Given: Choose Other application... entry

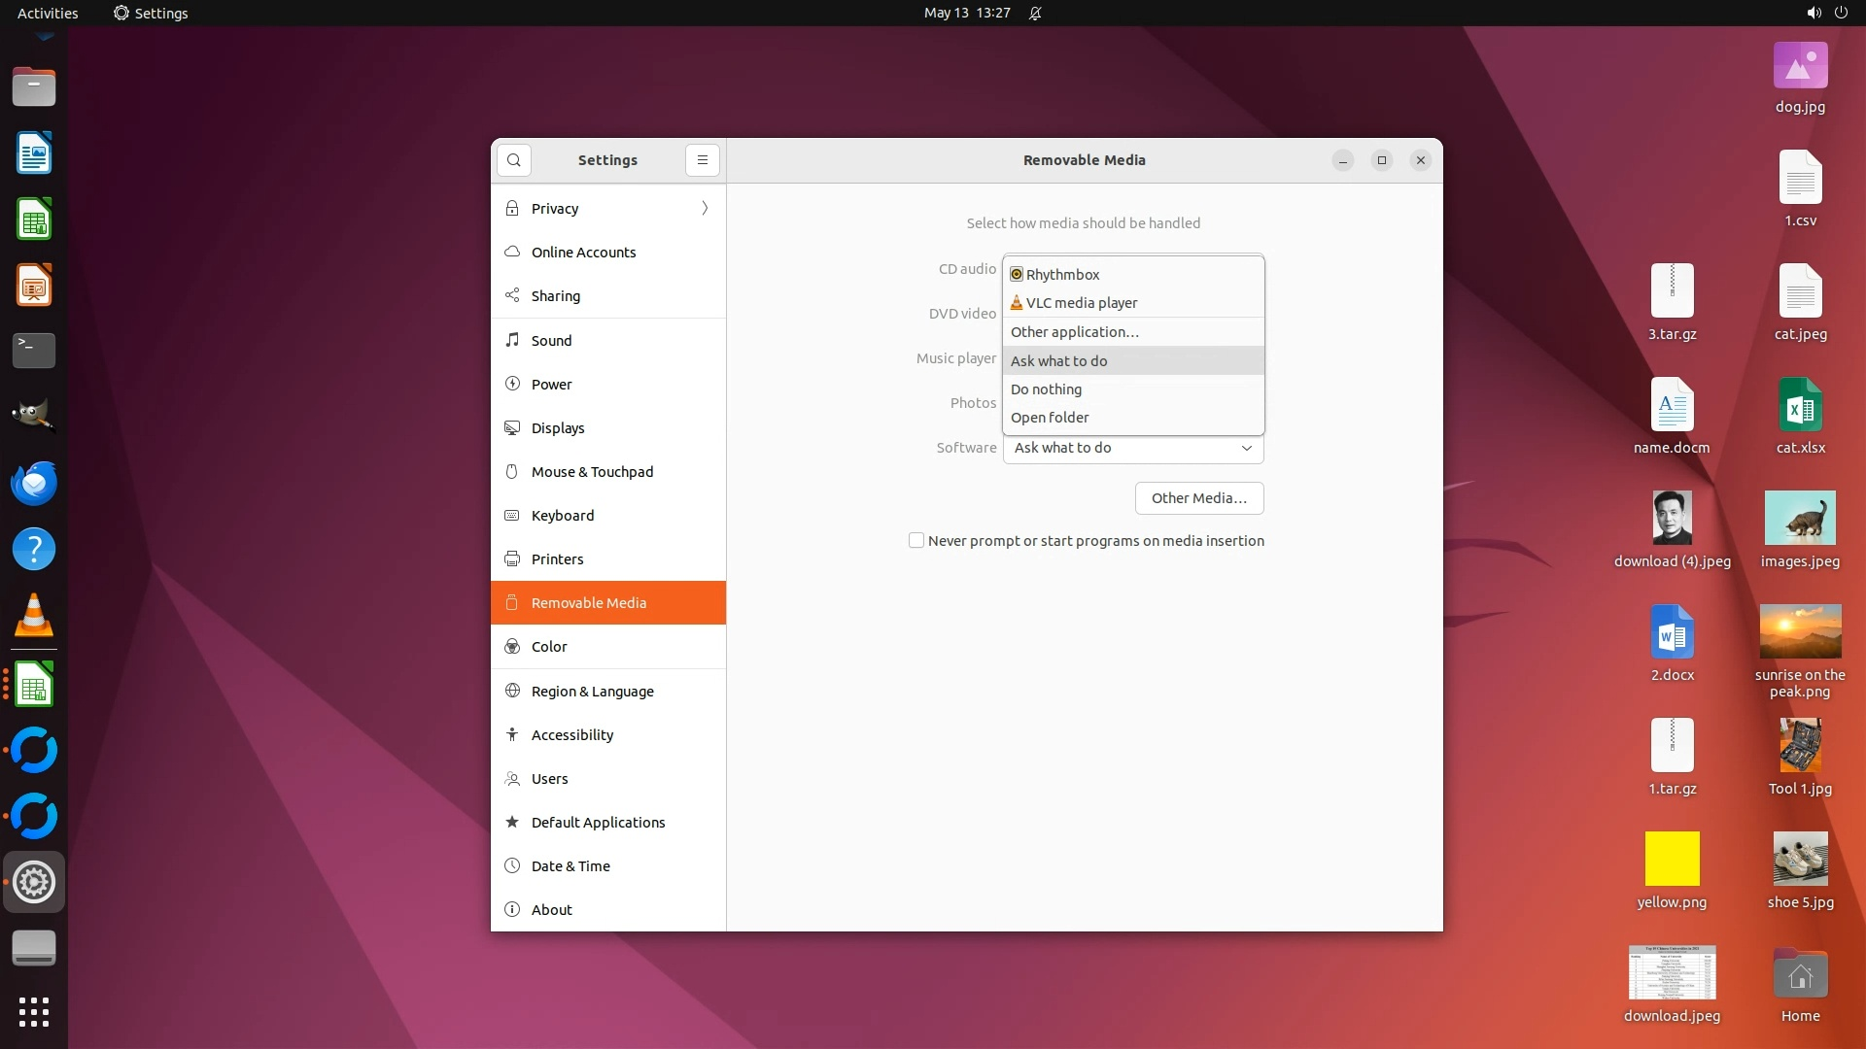Looking at the screenshot, I should pos(1074,332).
